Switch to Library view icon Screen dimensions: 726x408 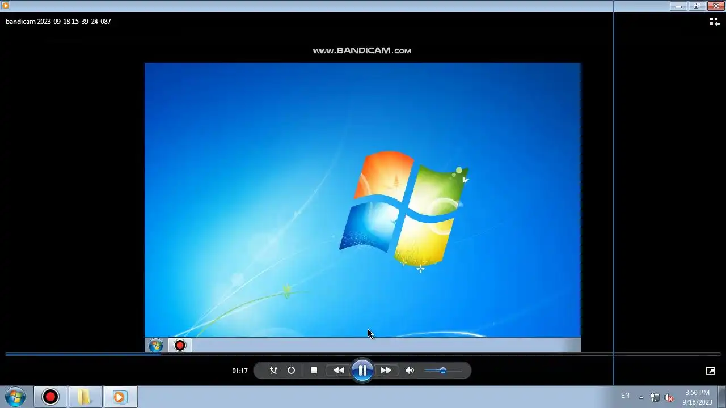tap(715, 22)
